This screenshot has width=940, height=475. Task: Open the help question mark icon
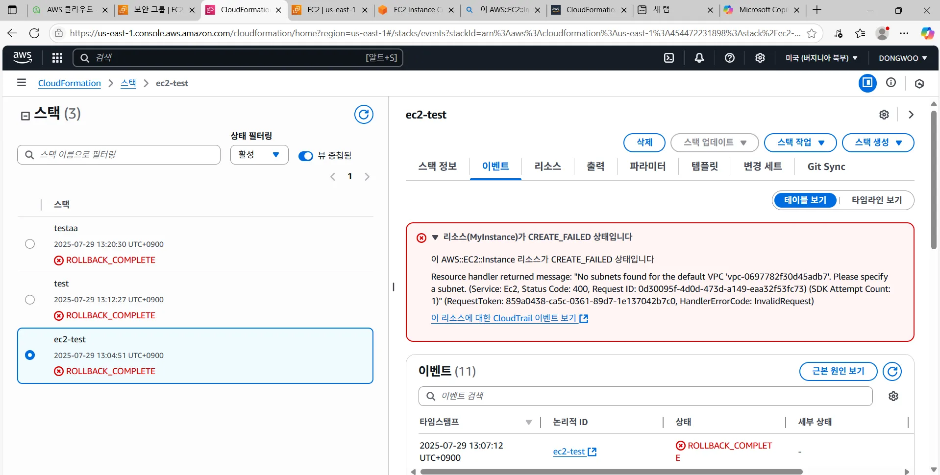tap(730, 58)
